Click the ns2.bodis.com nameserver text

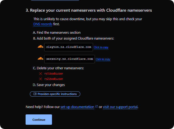pos(54,79)
